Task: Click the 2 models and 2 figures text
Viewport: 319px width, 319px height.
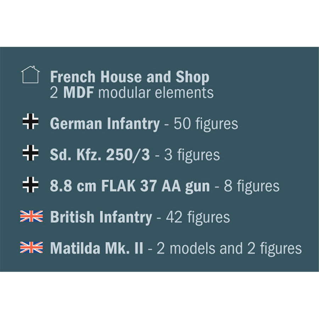Action: point(229,248)
